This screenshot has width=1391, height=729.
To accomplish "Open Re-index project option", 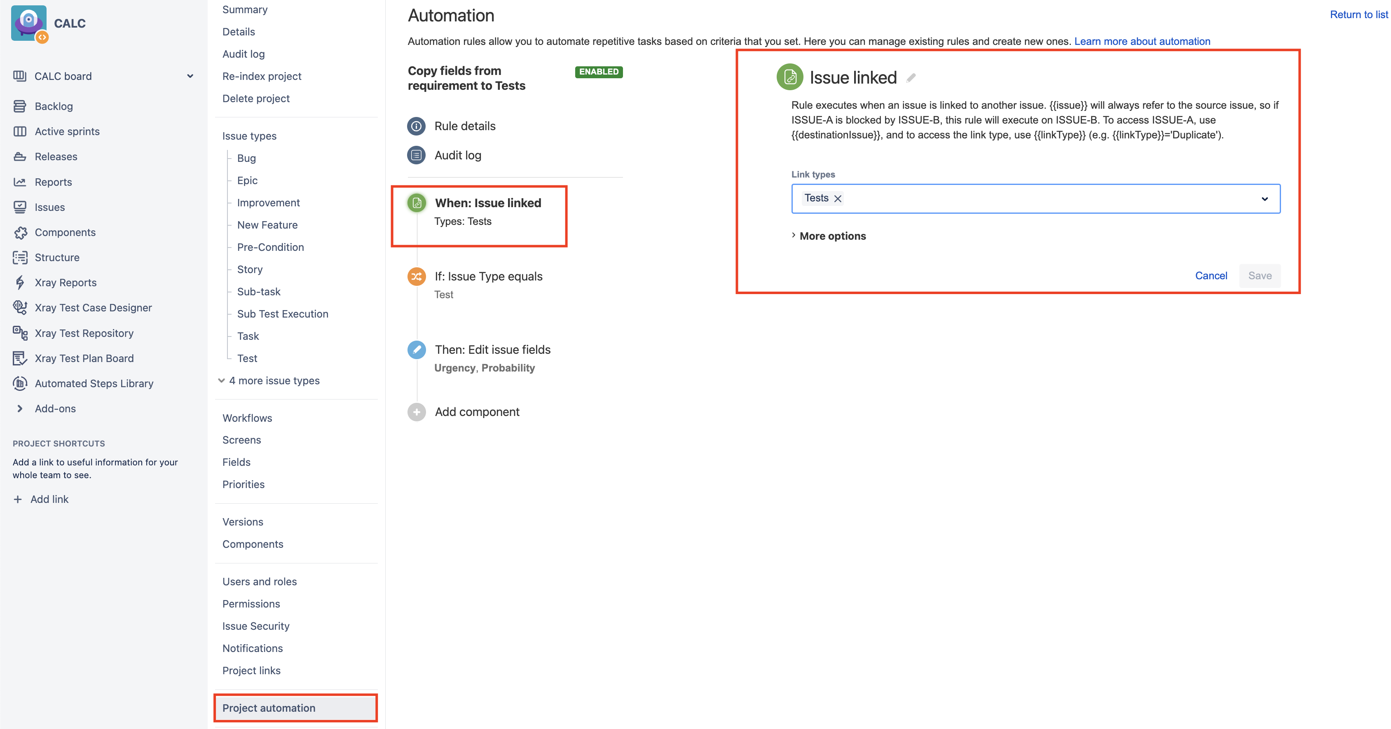I will [262, 76].
